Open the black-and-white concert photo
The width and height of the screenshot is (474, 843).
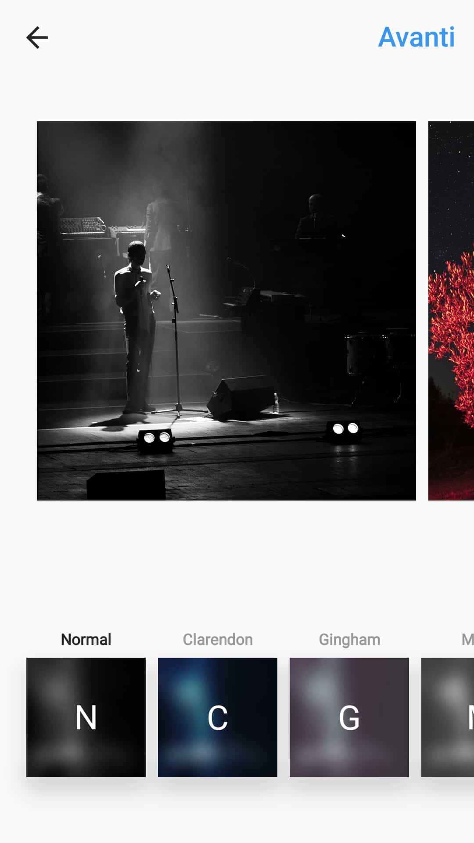(226, 311)
